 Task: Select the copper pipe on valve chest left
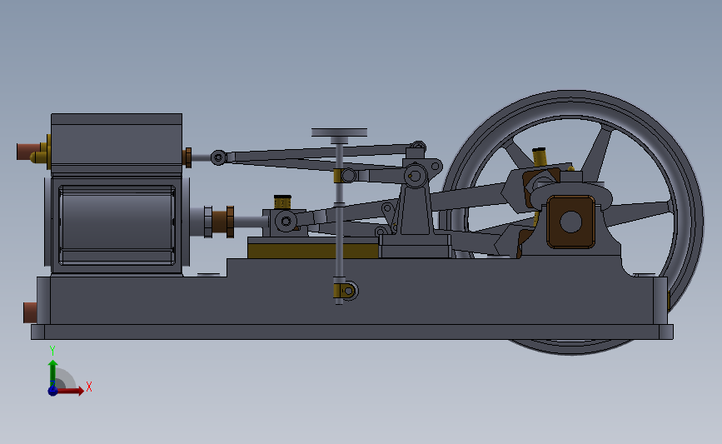click(28, 152)
